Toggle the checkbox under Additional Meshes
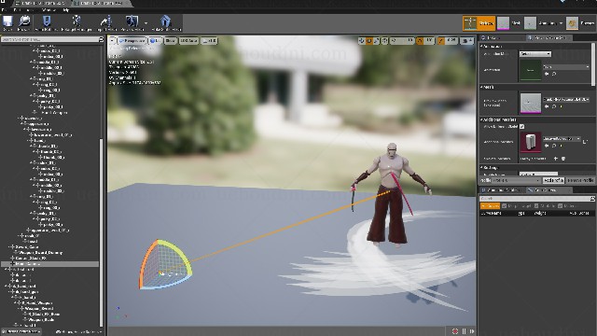Screen dimensions: 597x336 [x=522, y=127]
